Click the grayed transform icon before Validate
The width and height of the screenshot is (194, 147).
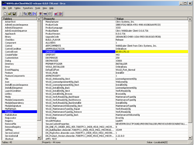point(50,14)
